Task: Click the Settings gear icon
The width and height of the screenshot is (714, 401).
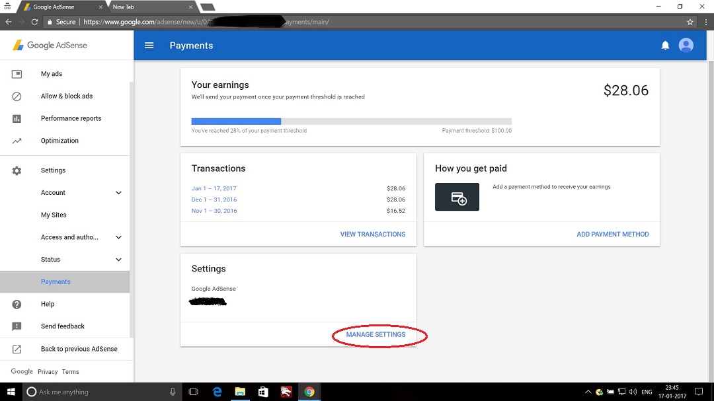Action: pyautogui.click(x=17, y=170)
